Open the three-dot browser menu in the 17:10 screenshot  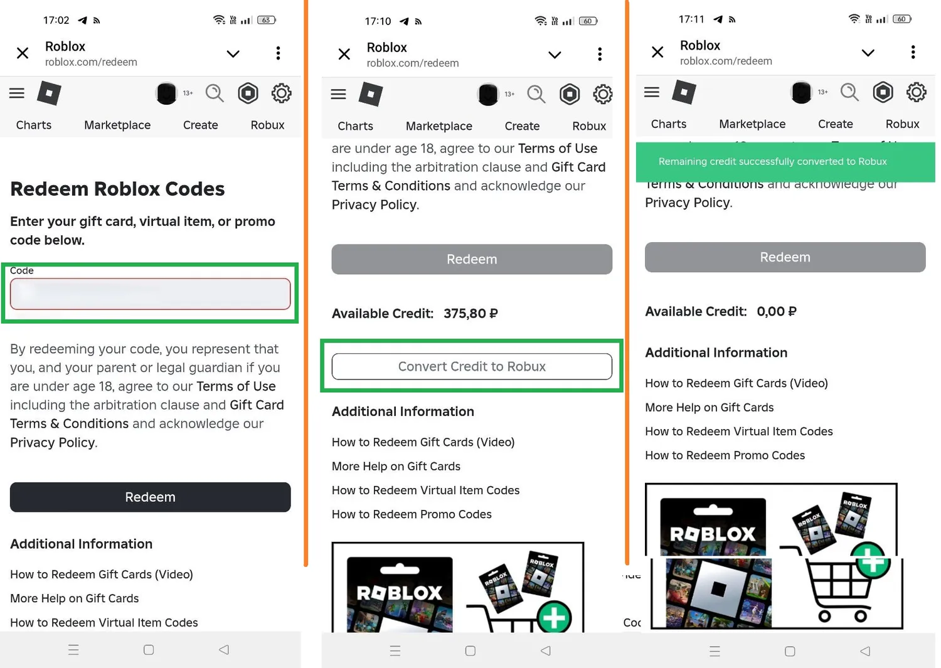[x=600, y=54]
